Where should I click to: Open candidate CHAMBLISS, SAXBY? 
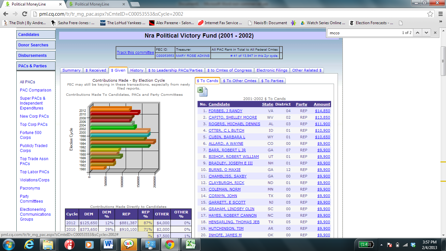(x=228, y=176)
